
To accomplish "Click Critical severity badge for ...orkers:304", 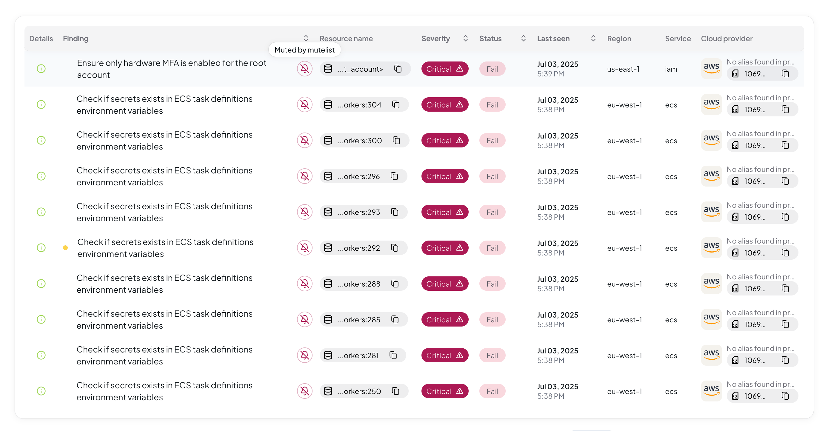I will tap(445, 104).
